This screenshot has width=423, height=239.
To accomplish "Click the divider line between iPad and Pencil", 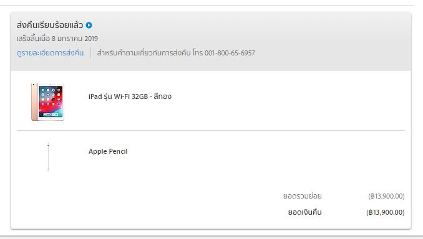I will click(211, 131).
